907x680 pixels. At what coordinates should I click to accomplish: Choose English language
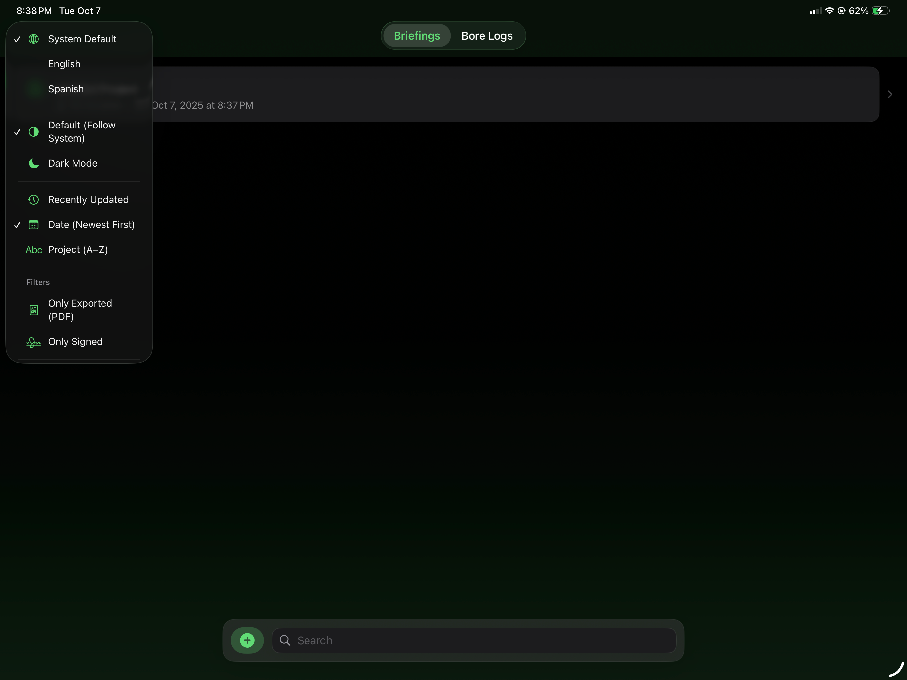pyautogui.click(x=79, y=64)
